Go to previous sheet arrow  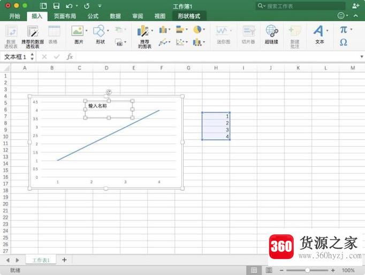click(x=8, y=260)
